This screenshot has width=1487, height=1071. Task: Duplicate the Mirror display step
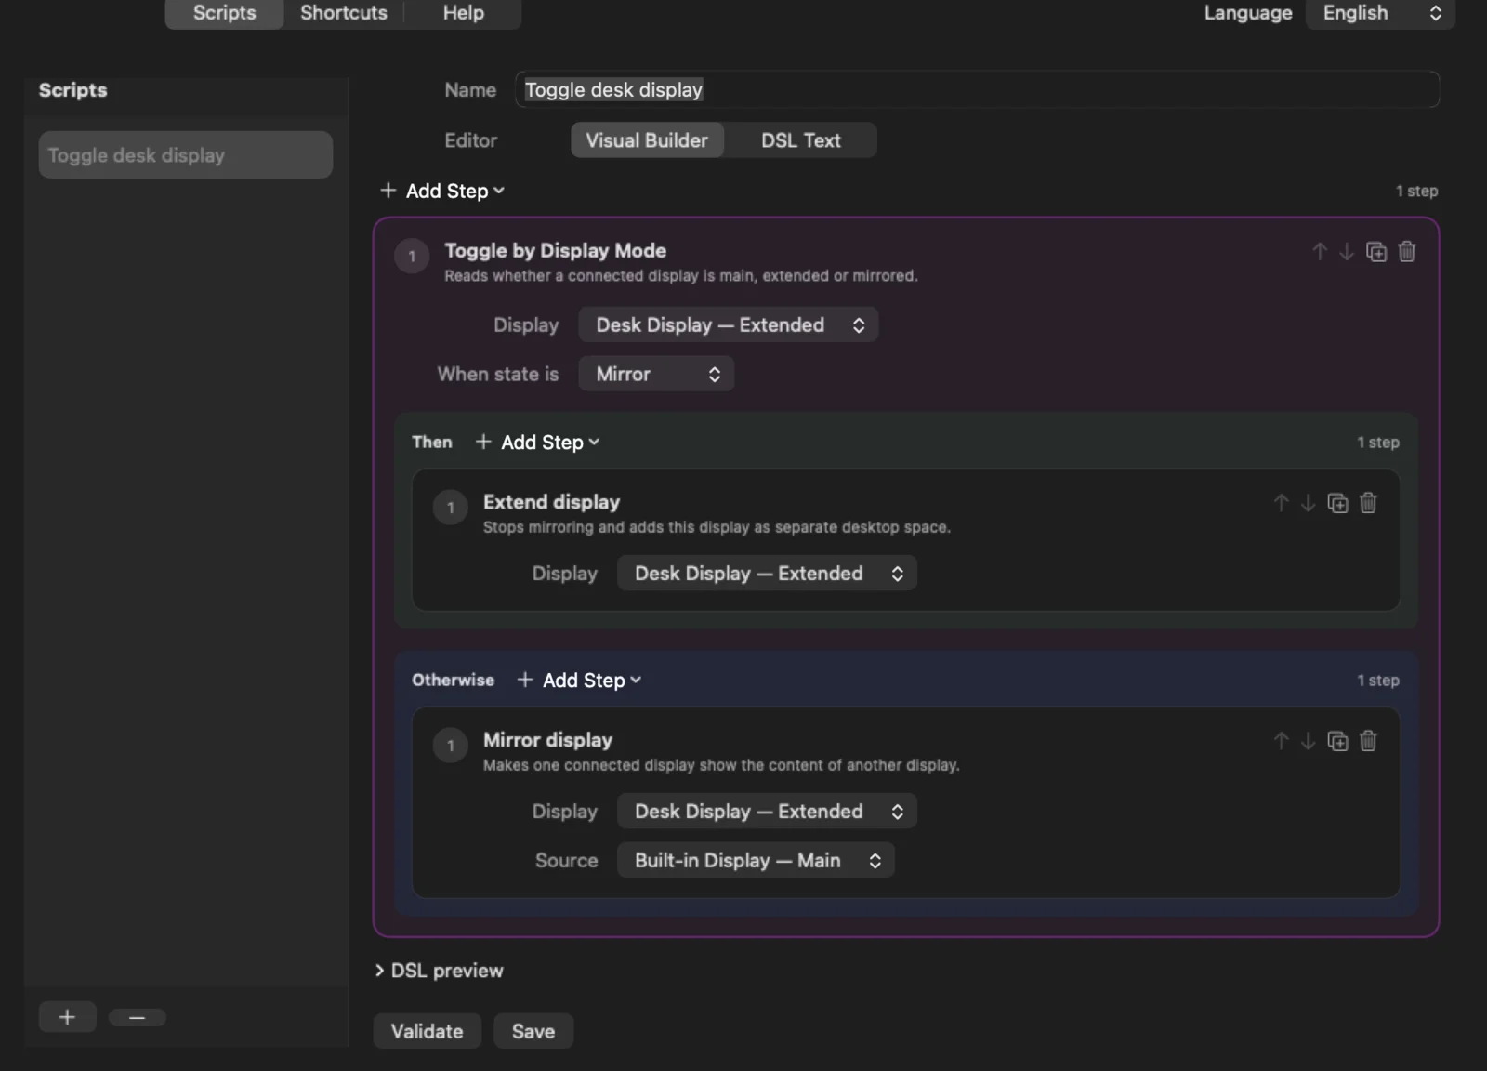1337,741
